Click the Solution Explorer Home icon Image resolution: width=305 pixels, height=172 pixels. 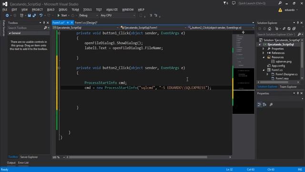pyautogui.click(x=269, y=29)
